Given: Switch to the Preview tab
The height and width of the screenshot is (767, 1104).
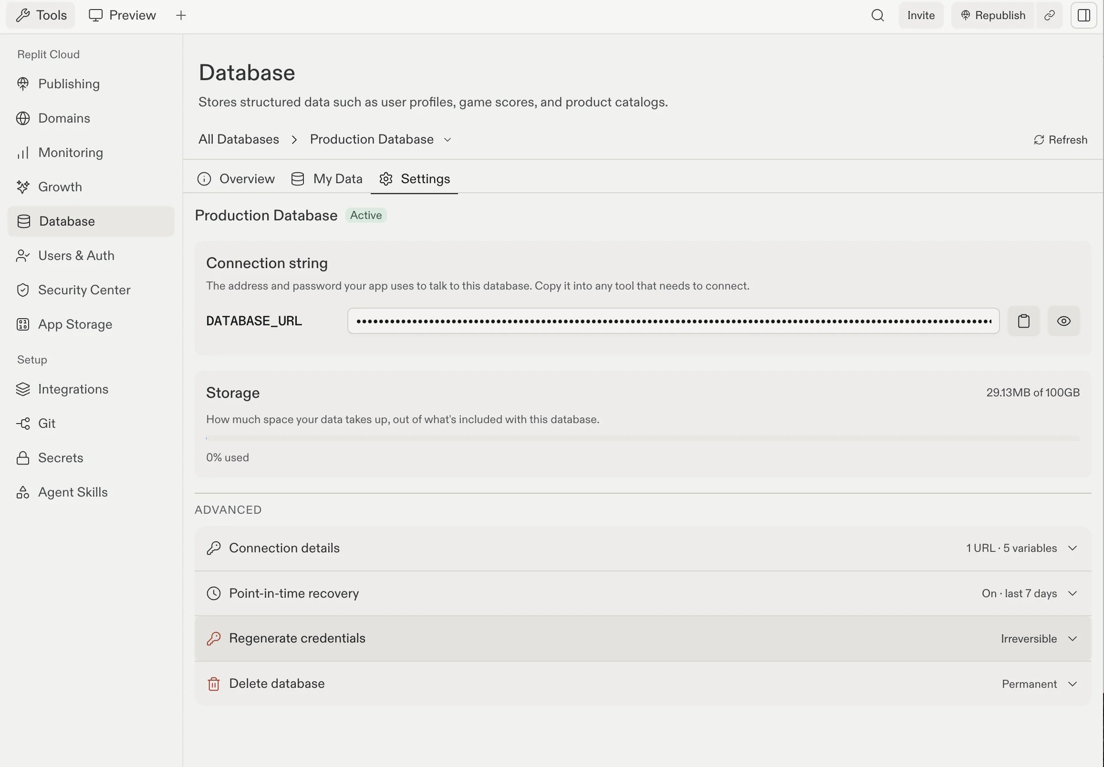Looking at the screenshot, I should tap(122, 15).
